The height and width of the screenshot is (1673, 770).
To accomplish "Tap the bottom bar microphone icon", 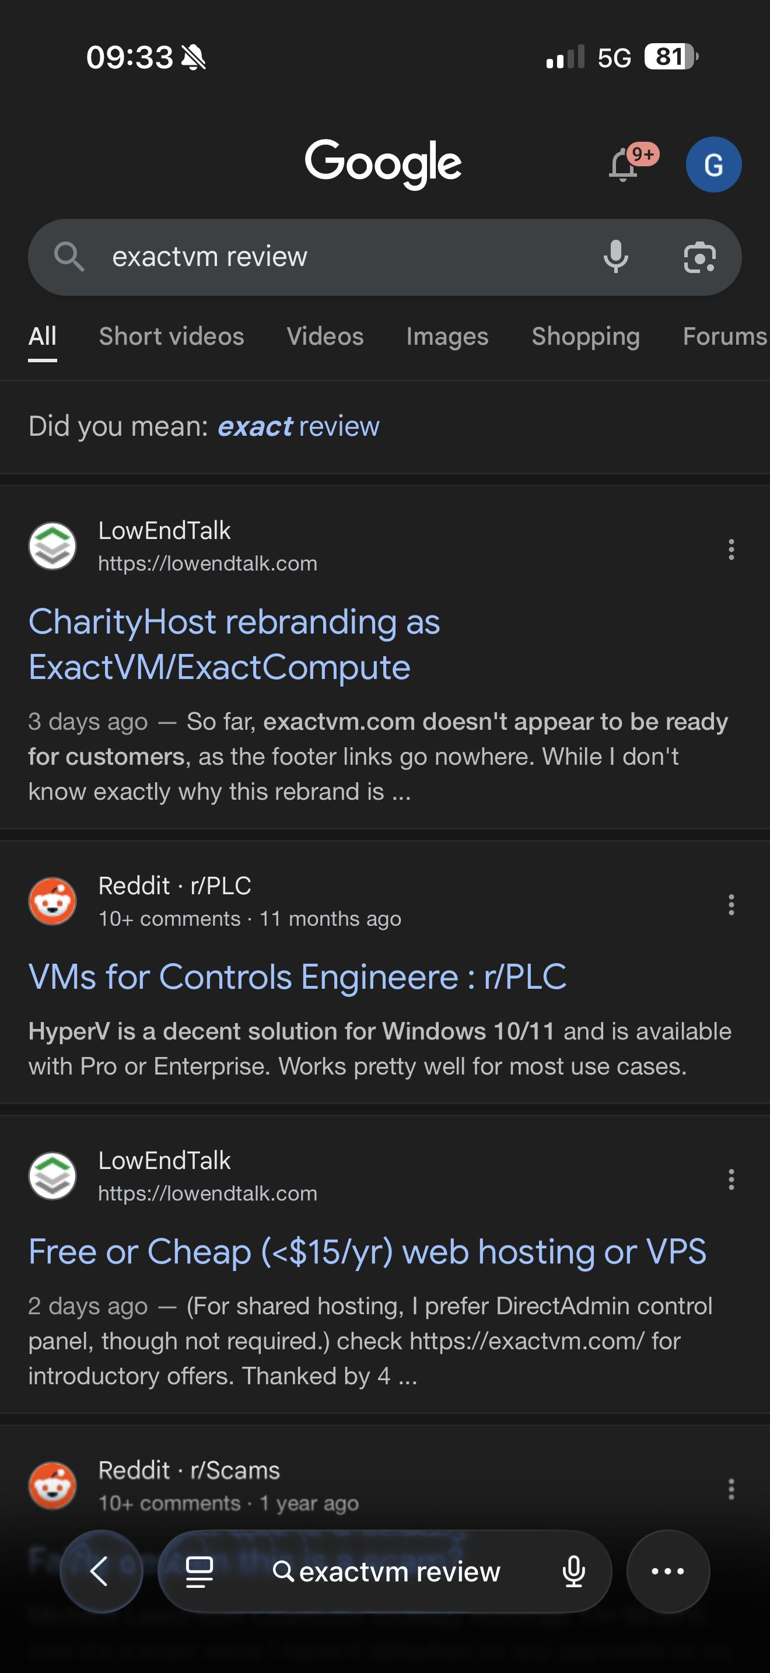I will point(573,1571).
